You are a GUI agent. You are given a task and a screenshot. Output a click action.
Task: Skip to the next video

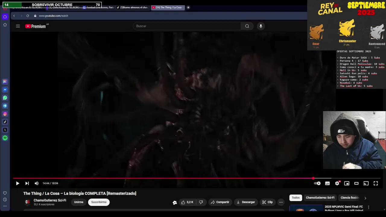click(27, 183)
